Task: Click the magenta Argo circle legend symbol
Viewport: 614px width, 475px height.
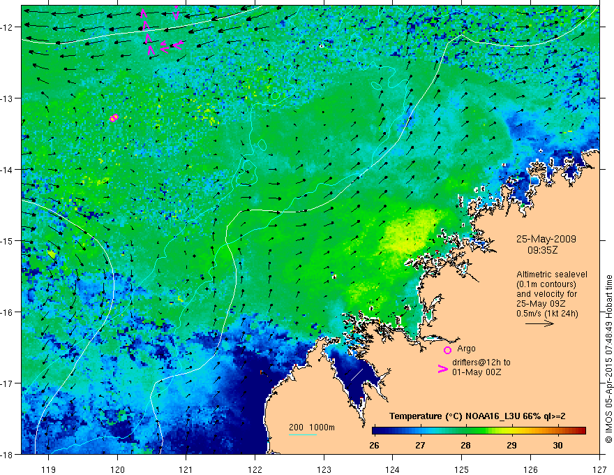Action: 447,350
